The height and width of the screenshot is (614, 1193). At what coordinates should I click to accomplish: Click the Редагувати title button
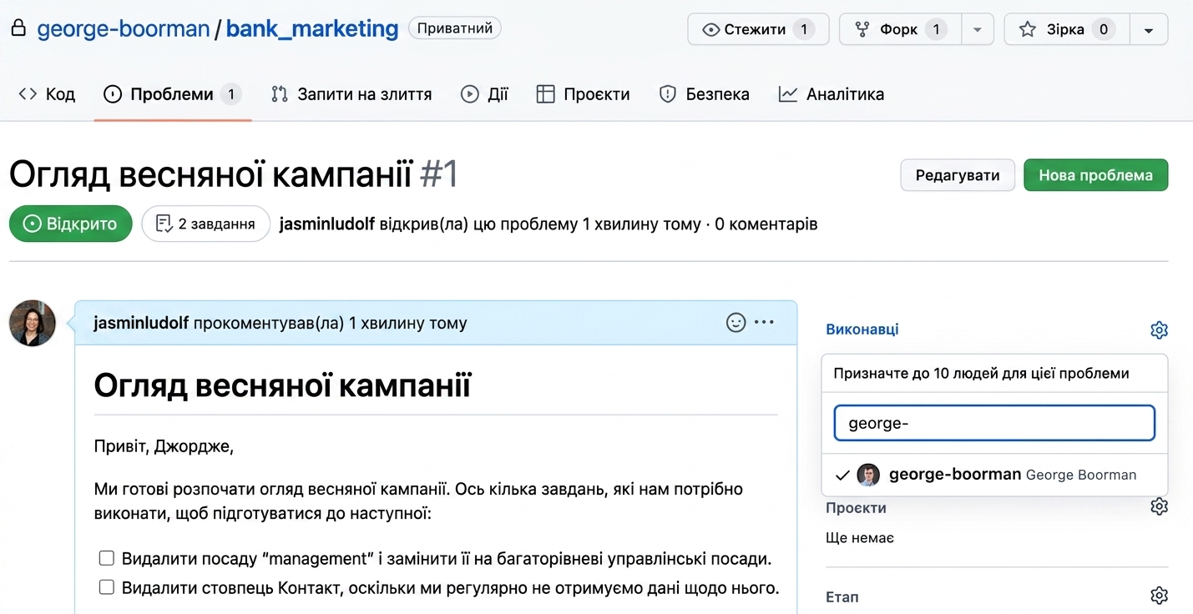(958, 175)
